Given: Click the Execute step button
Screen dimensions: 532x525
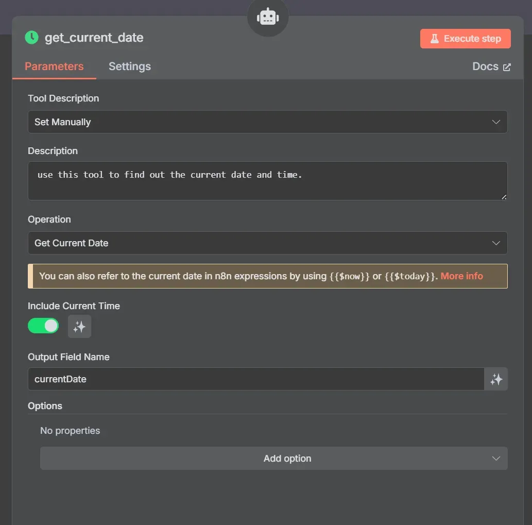Looking at the screenshot, I should (465, 38).
